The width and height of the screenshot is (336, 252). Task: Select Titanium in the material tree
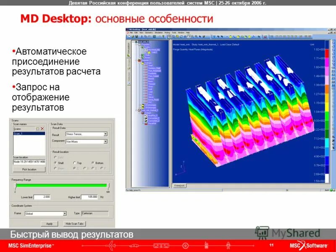[152, 84]
